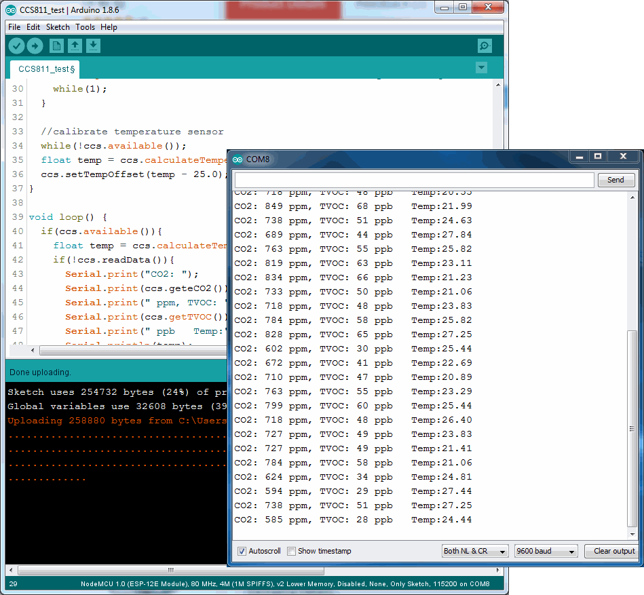This screenshot has height=595, width=644.
Task: Click the Upload arrow icon
Action: (35, 46)
